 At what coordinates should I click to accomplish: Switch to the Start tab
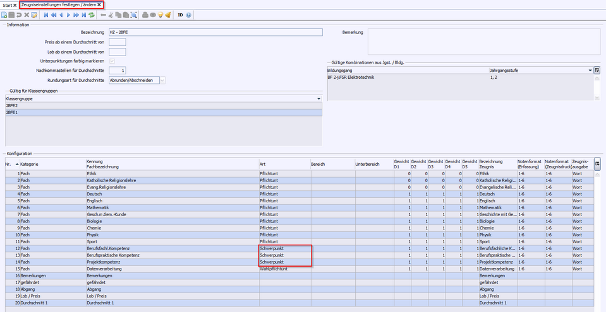coord(7,4)
